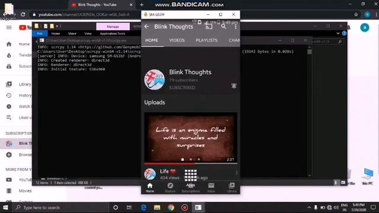Open the Life is an enigma video thumbnail

click(191, 137)
